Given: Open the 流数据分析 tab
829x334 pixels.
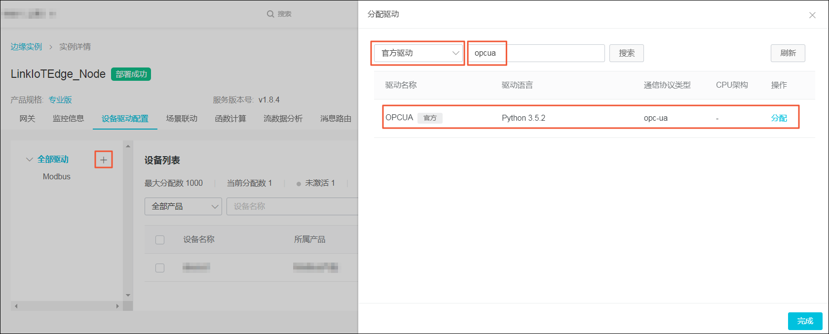Looking at the screenshot, I should pyautogui.click(x=283, y=119).
